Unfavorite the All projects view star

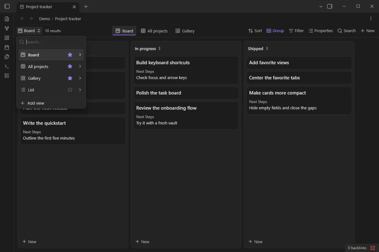tap(70, 66)
